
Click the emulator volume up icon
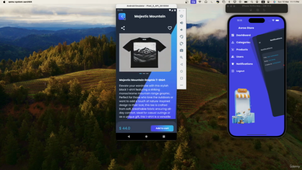pyautogui.click(x=181, y=23)
